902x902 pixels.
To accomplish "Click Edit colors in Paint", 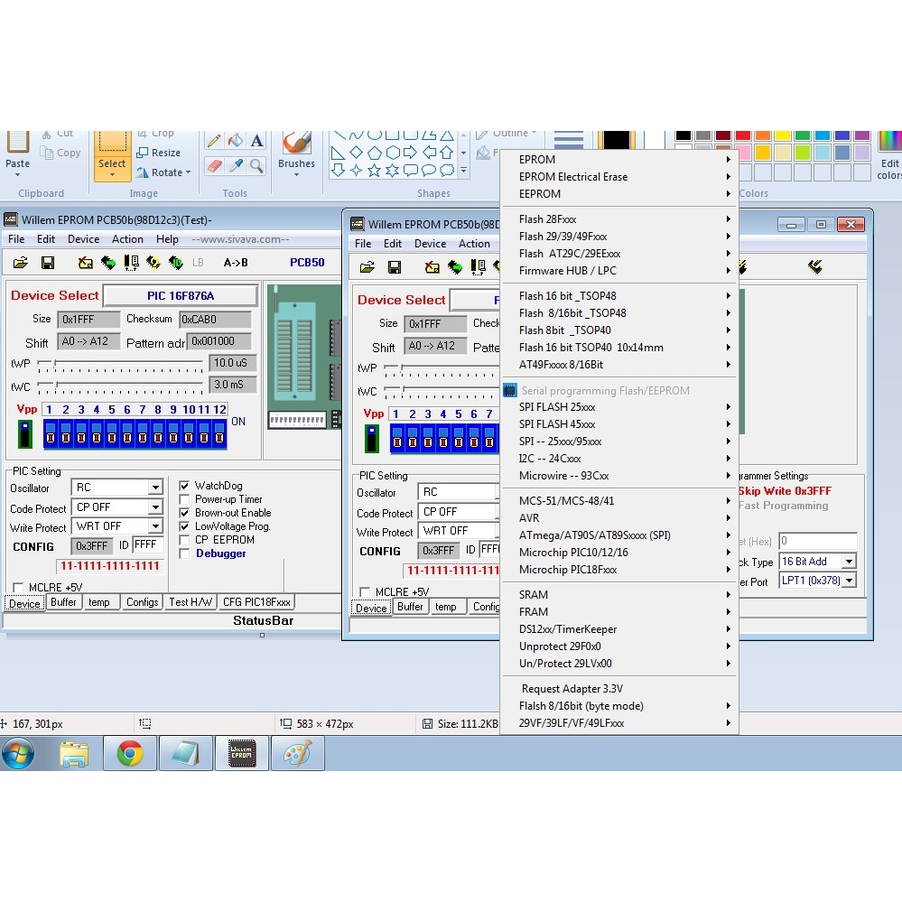I will (889, 155).
